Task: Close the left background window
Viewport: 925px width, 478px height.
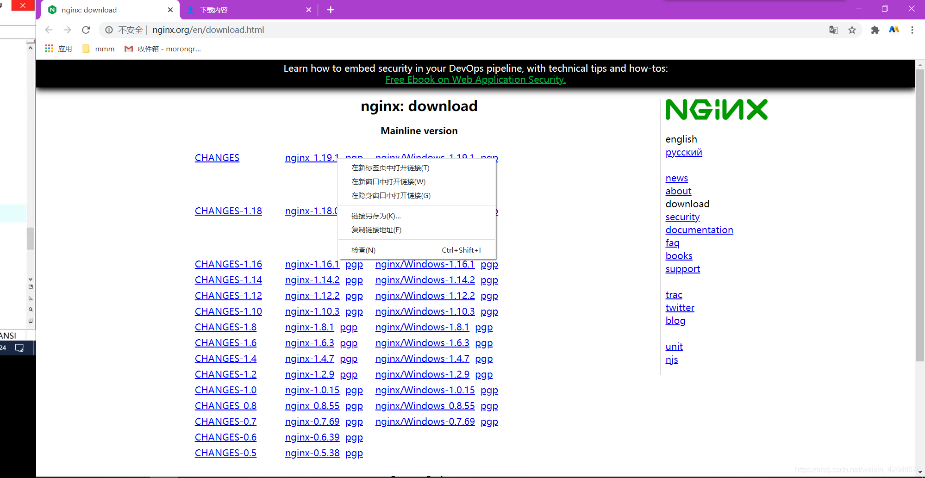Action: click(22, 6)
